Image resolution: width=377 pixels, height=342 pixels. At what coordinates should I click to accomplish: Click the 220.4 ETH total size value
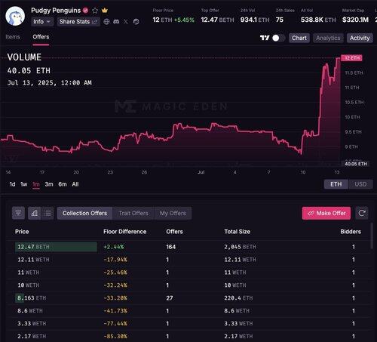point(238,298)
